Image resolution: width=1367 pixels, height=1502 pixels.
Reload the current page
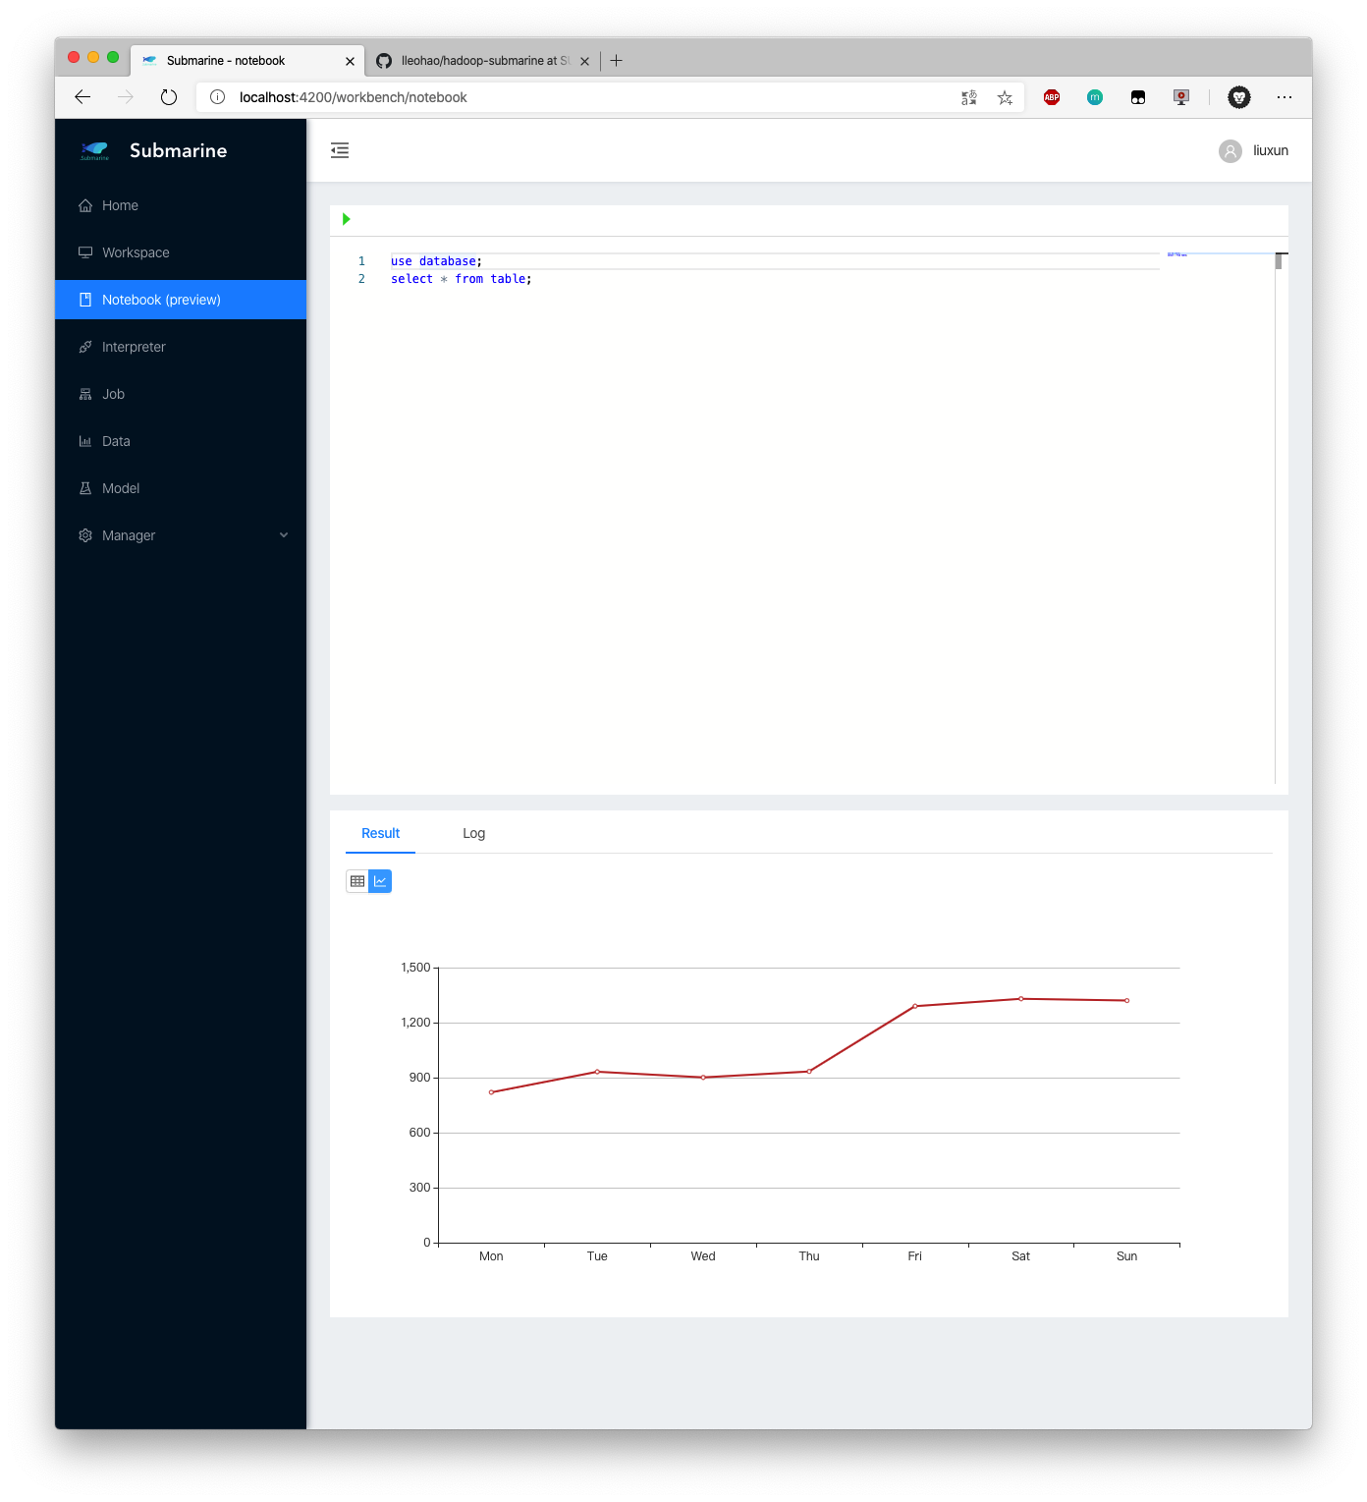(x=169, y=97)
